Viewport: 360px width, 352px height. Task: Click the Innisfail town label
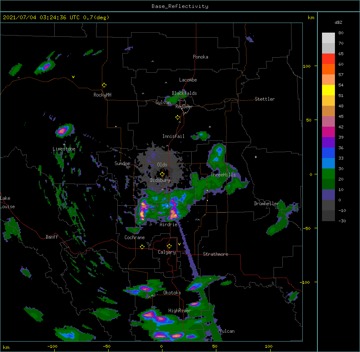(x=173, y=136)
